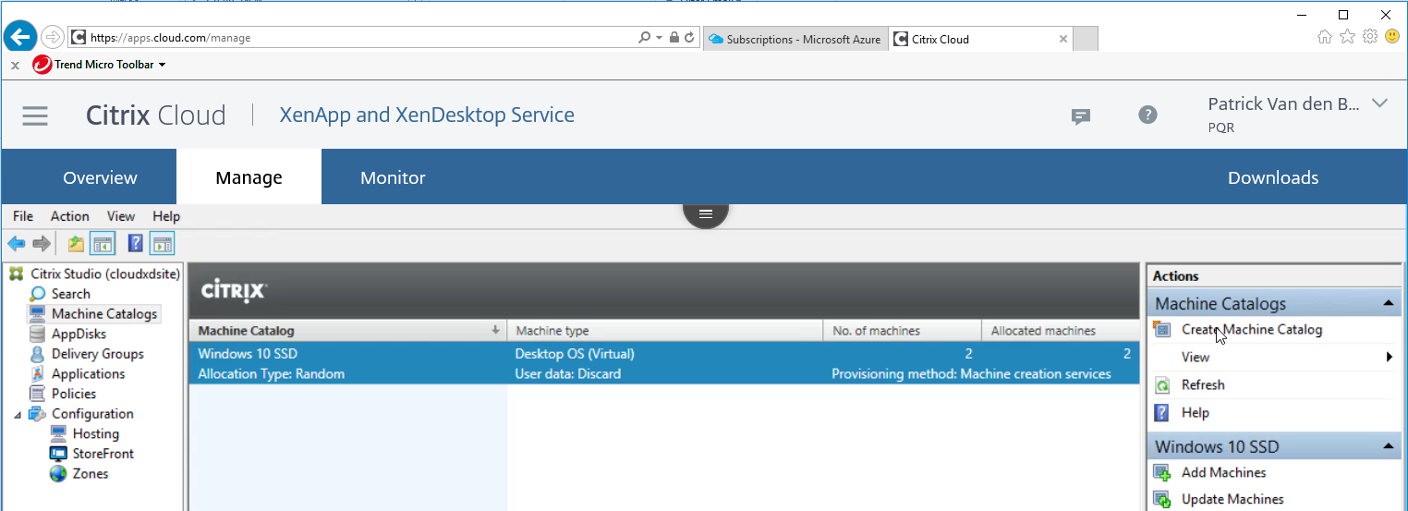1408x511 pixels.
Task: Click the help question mark icon in header
Action: coord(1147,115)
